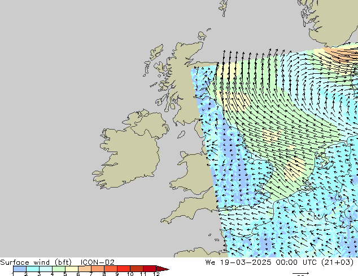Click the bright red 9-10 bft legend swatch
This screenshot has width=358, height=276.
(x=124, y=269)
